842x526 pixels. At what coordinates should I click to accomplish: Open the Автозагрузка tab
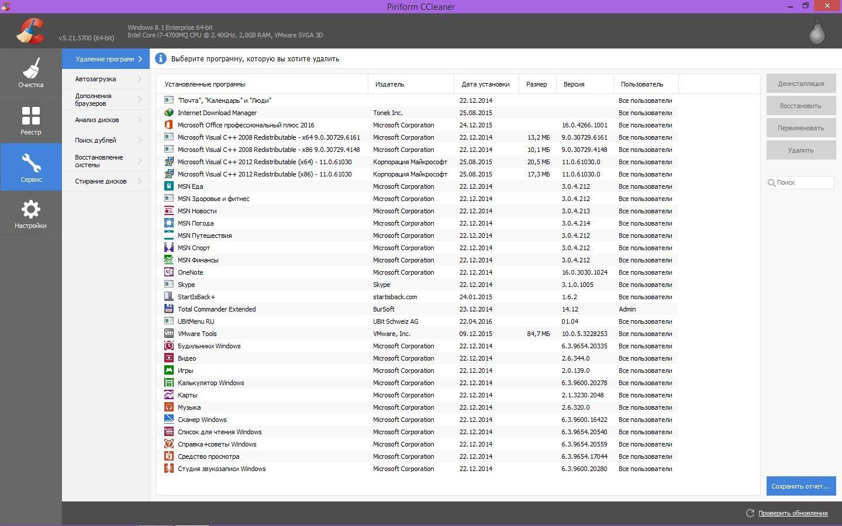(106, 79)
